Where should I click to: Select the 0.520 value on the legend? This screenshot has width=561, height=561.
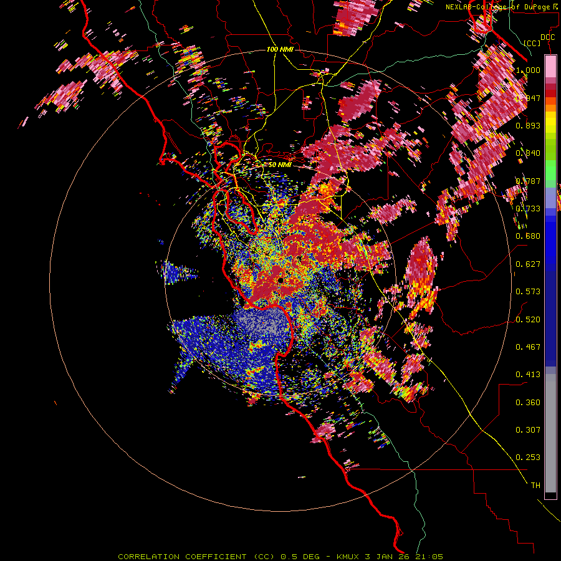528,320
